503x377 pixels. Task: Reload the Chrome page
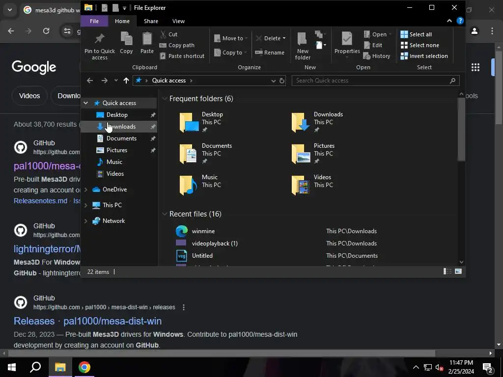(46, 31)
